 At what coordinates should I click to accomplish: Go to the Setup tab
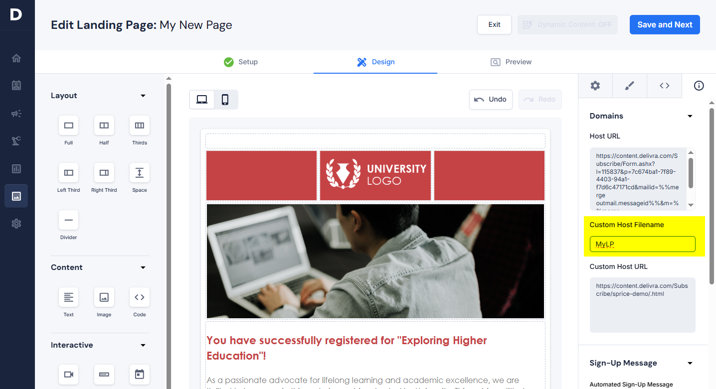(x=241, y=62)
